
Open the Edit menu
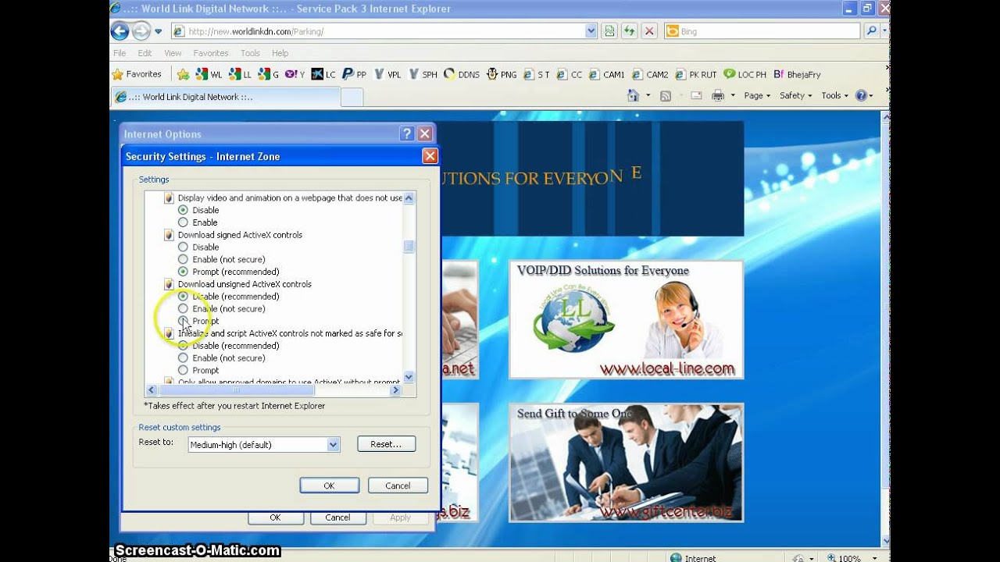[145, 53]
